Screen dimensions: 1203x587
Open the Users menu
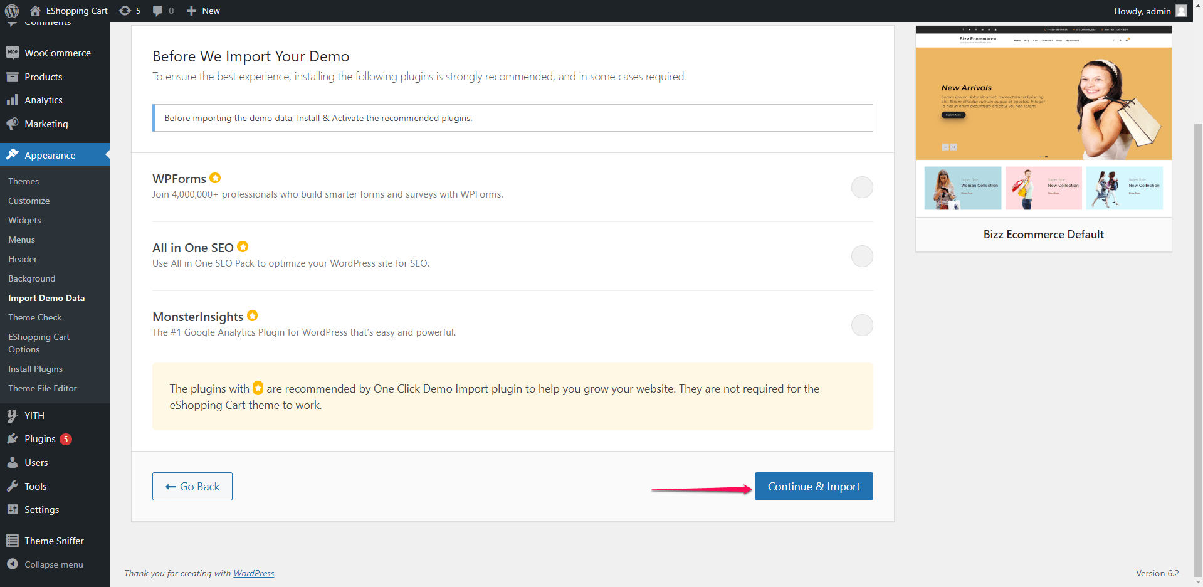[55, 463]
